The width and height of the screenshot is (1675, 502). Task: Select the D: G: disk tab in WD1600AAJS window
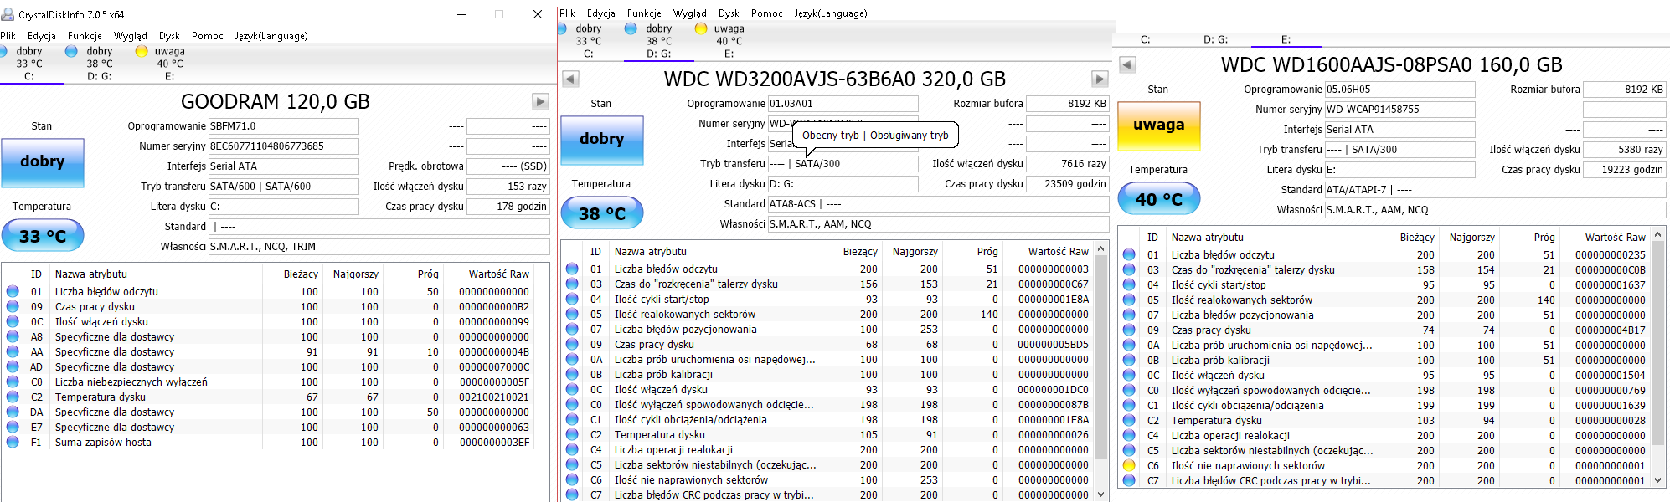pyautogui.click(x=1215, y=39)
